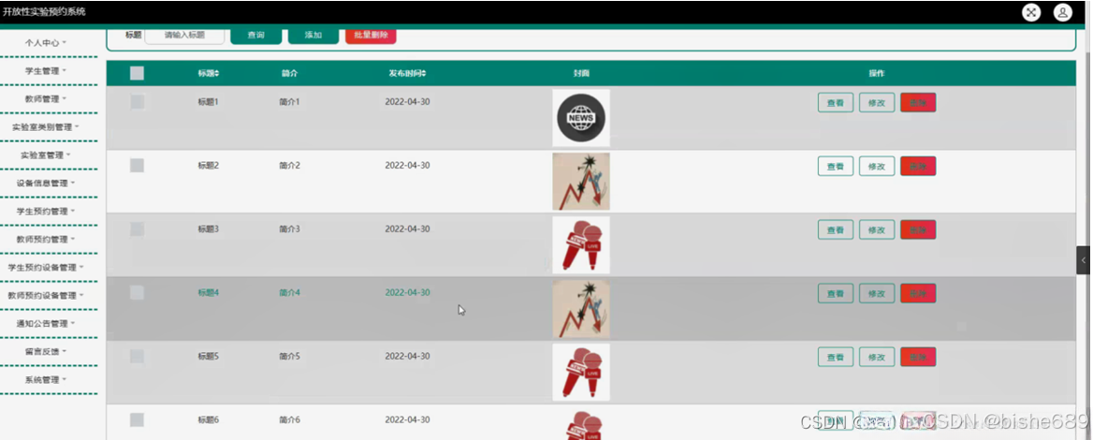Viewport: 1093px width, 440px height.
Task: Click 修改 in the 标题1 row
Action: pyautogui.click(x=877, y=102)
